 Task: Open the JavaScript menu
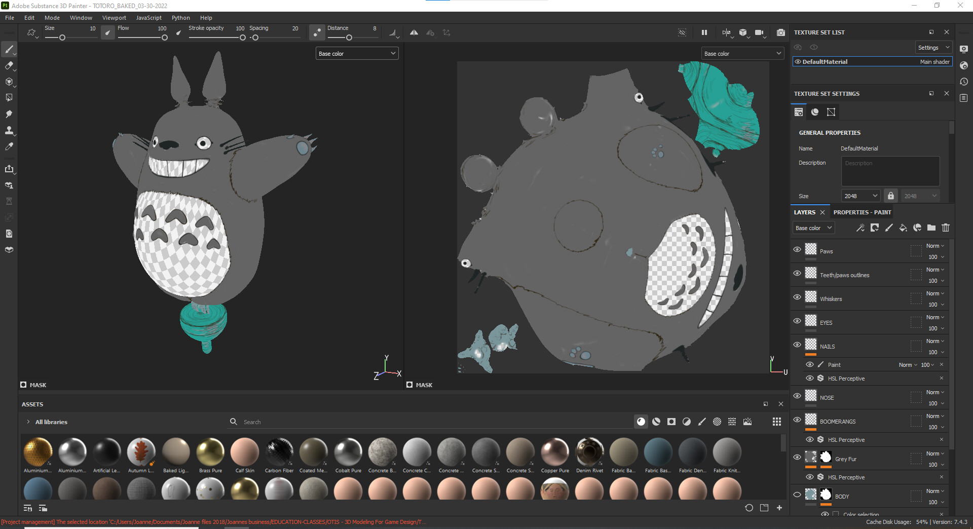click(148, 18)
